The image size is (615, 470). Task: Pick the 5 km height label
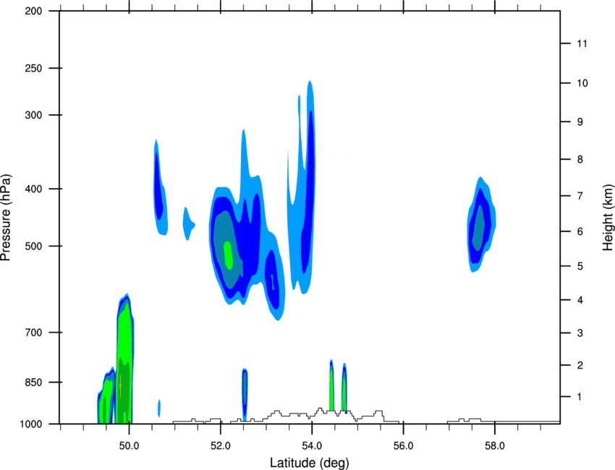(x=580, y=266)
